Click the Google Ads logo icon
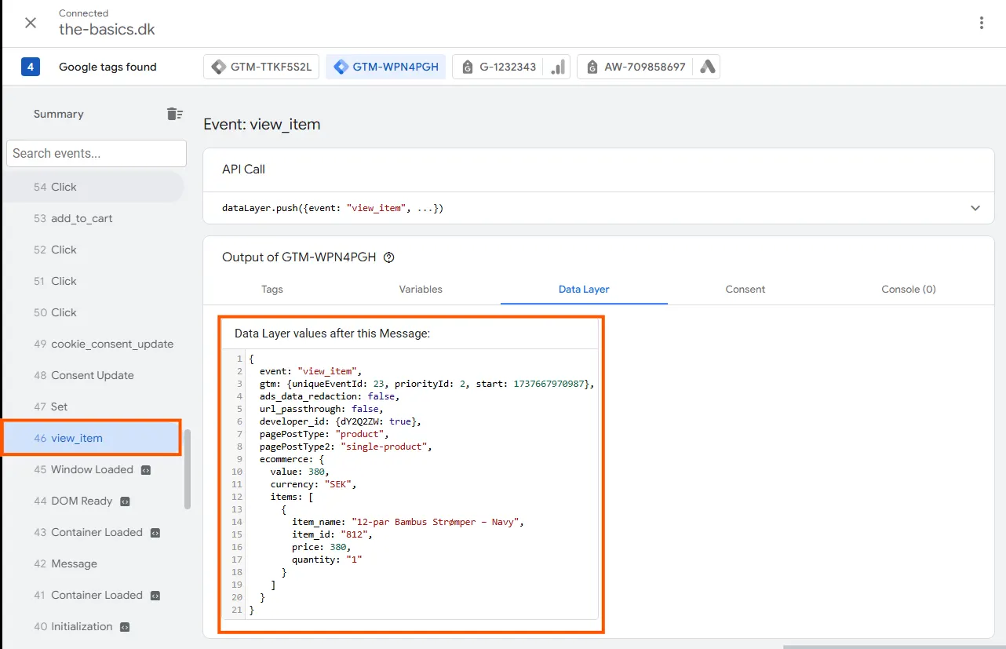The image size is (1006, 649). pos(707,67)
